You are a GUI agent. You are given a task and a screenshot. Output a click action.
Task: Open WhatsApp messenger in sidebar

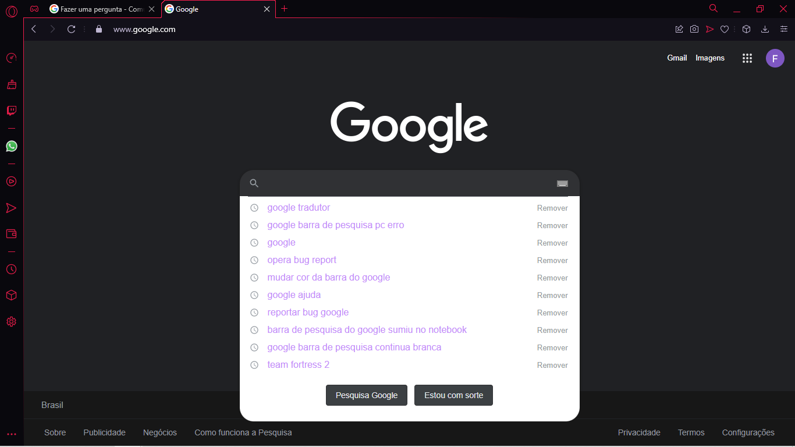(11, 146)
